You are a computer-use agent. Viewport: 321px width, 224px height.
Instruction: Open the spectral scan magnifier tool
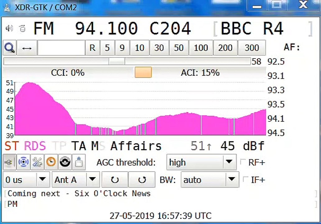tap(10, 48)
